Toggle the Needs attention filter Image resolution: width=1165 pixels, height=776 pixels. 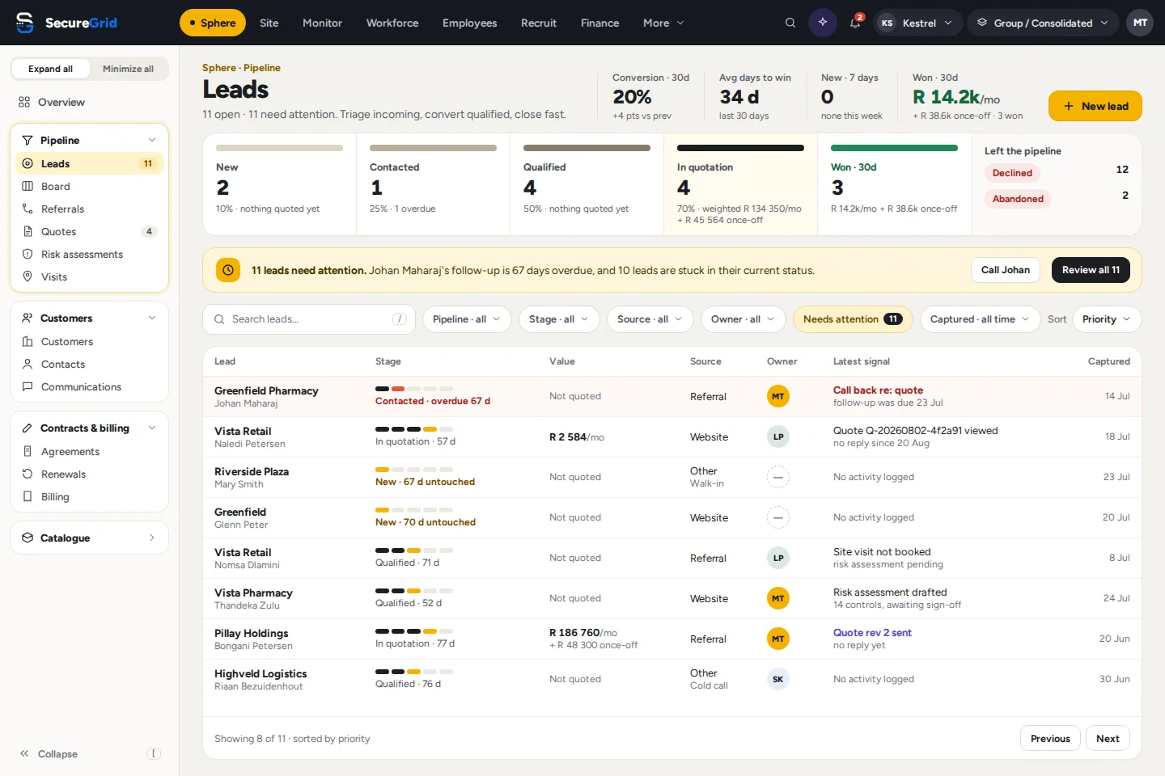853,319
